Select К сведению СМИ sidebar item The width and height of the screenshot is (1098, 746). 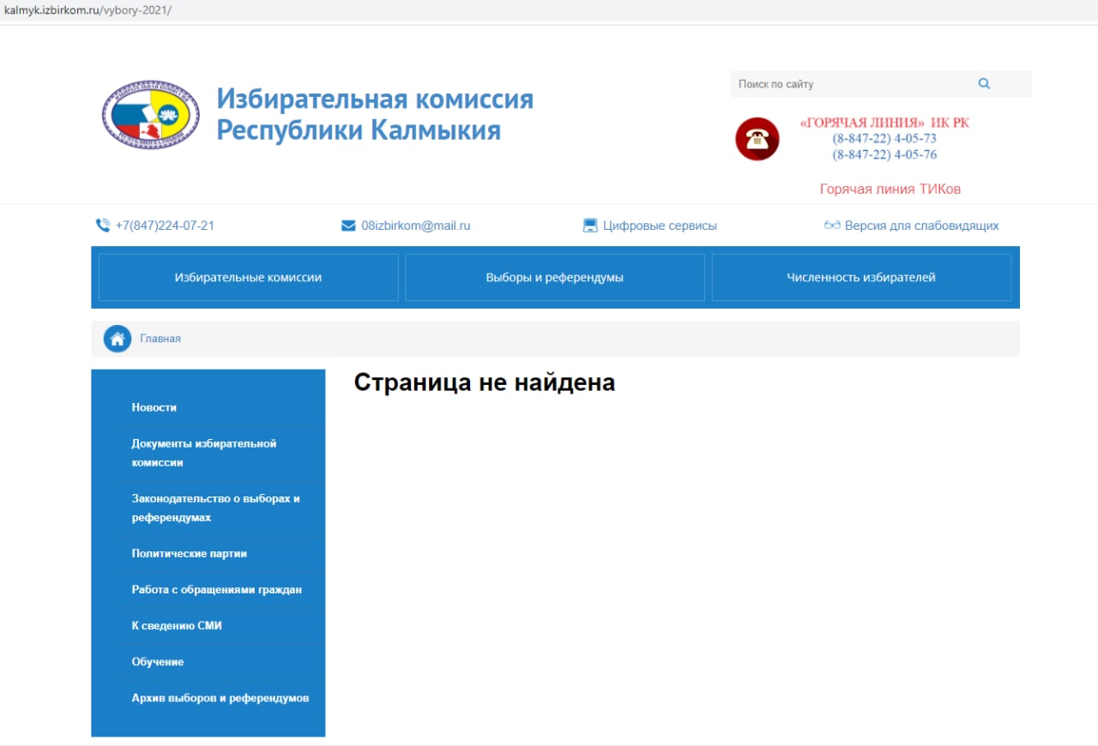tap(177, 625)
